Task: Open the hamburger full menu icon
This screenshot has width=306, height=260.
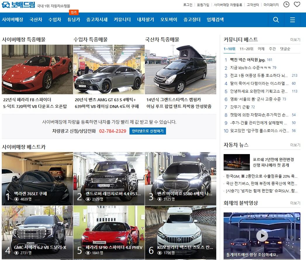Action: click(292, 20)
